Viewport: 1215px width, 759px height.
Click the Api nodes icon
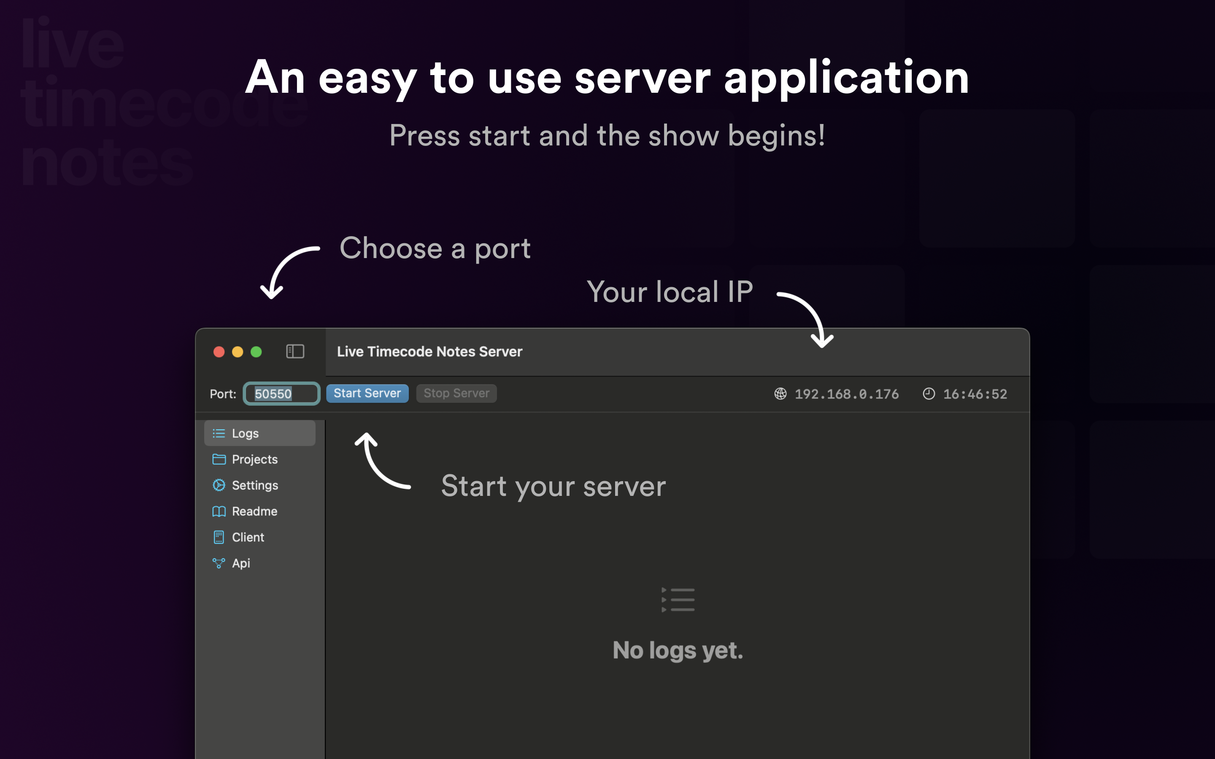tap(219, 563)
